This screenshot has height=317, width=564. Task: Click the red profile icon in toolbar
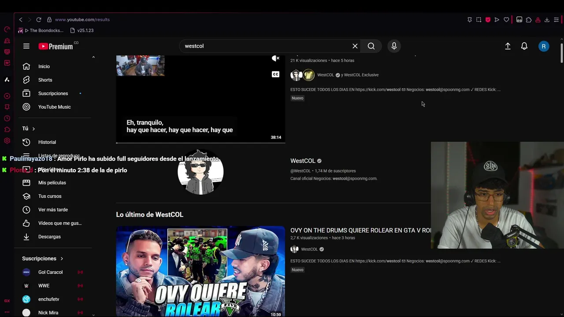tap(538, 20)
